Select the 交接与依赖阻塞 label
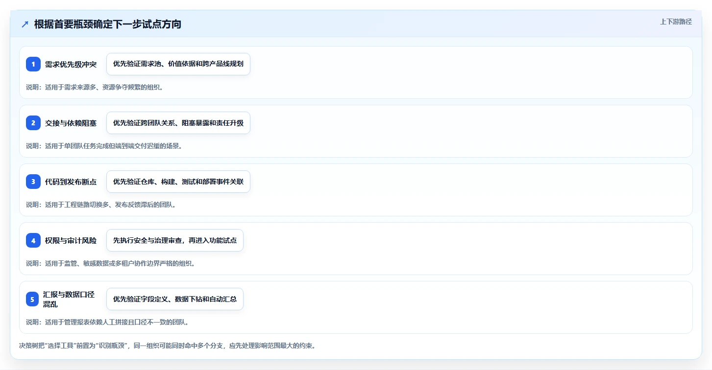 coord(71,123)
